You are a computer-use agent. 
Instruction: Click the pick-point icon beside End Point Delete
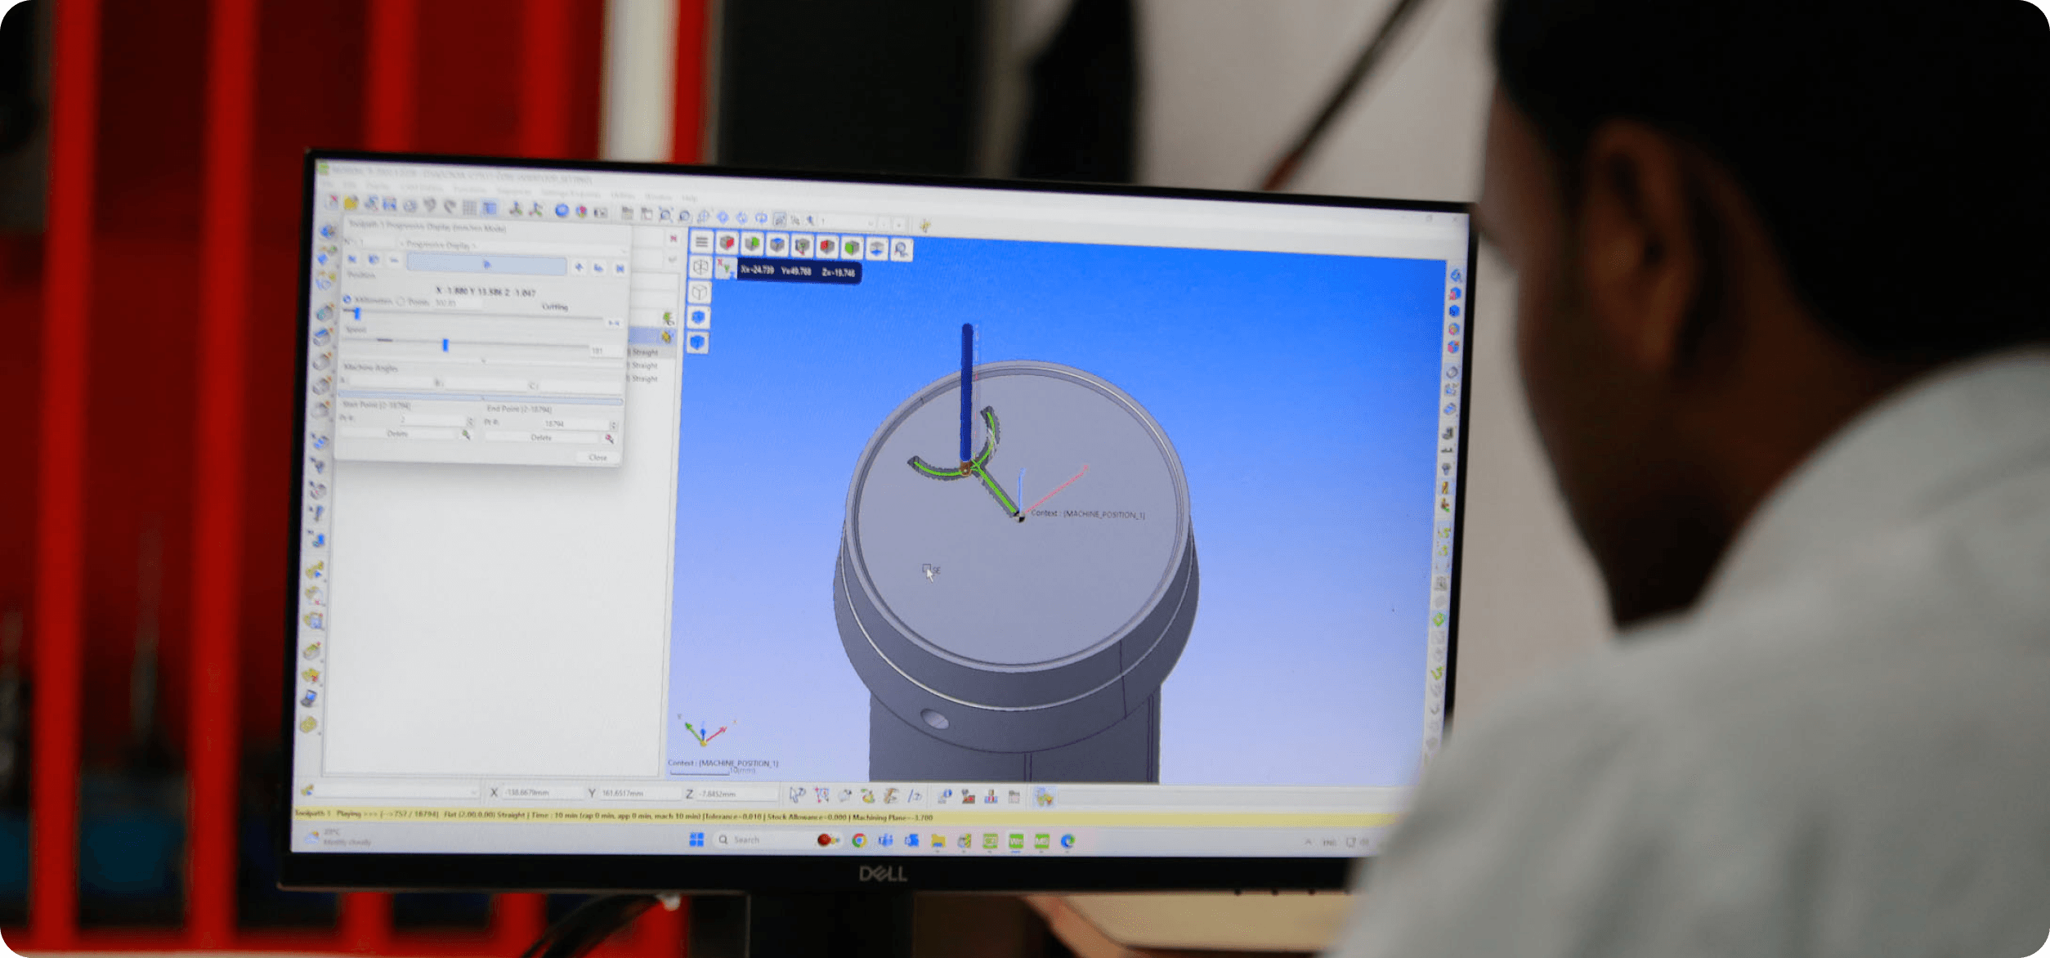pos(609,439)
